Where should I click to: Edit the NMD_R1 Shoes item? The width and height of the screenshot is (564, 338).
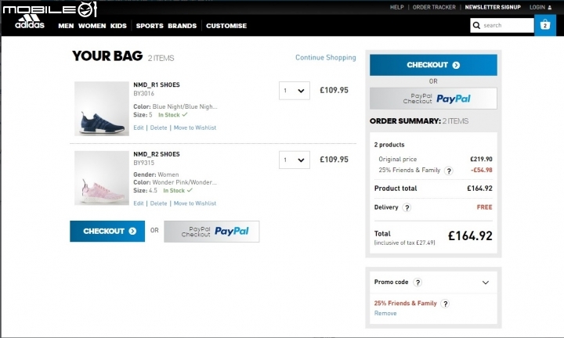click(x=139, y=128)
